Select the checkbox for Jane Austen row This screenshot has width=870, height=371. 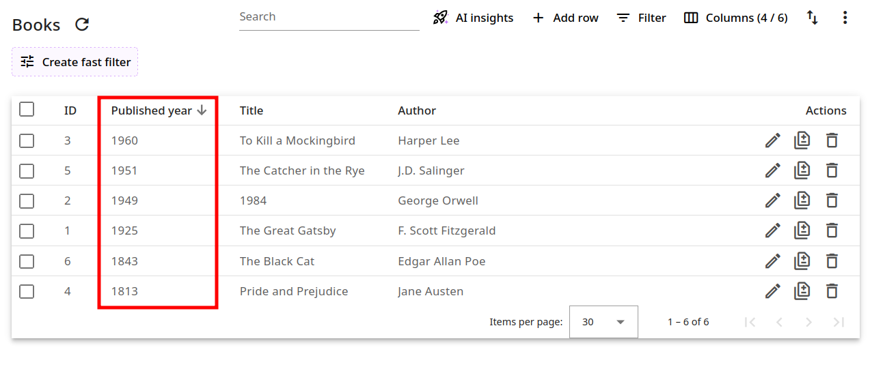pyautogui.click(x=27, y=291)
